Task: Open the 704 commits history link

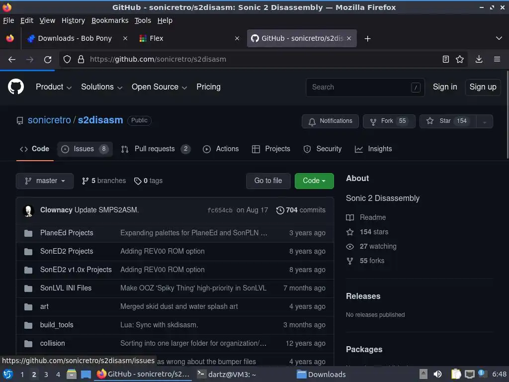Action: tap(301, 210)
